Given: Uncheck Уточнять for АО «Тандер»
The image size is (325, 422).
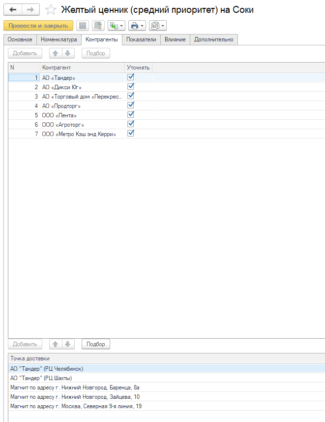Looking at the screenshot, I should point(131,77).
